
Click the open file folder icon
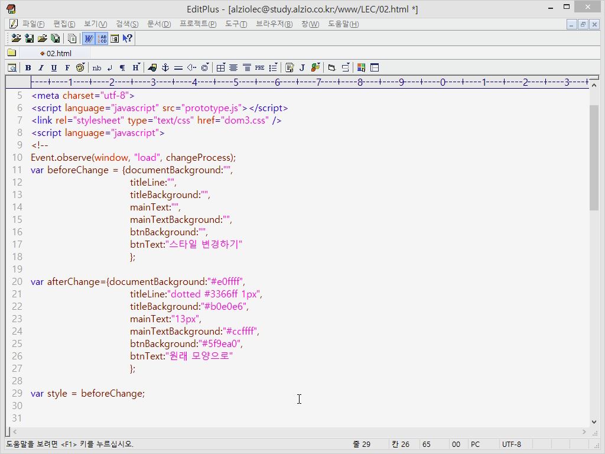43,38
